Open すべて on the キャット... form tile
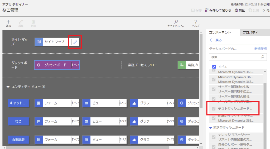 [x=75, y=103]
